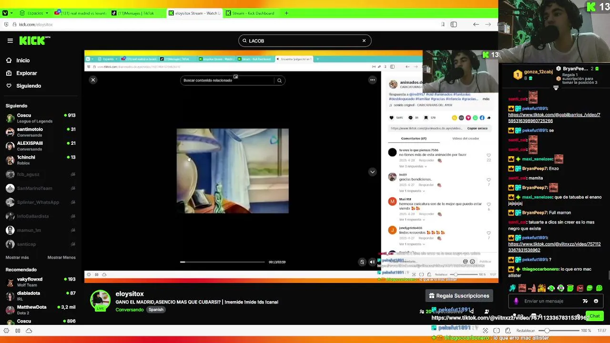This screenshot has width=610, height=343.
Task: Click Regala Suscripciones button
Action: click(459, 296)
